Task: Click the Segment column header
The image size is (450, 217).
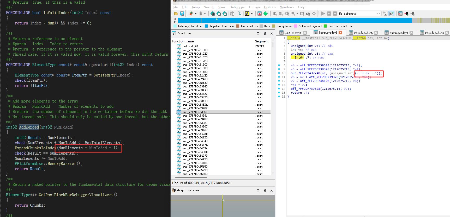Action: click(262, 41)
